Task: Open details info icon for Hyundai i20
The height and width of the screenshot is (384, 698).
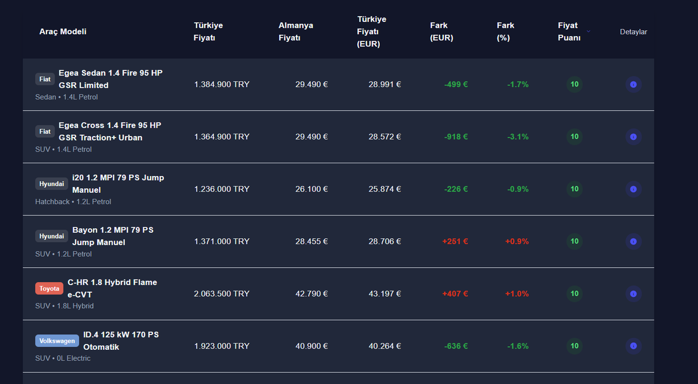Action: point(633,189)
